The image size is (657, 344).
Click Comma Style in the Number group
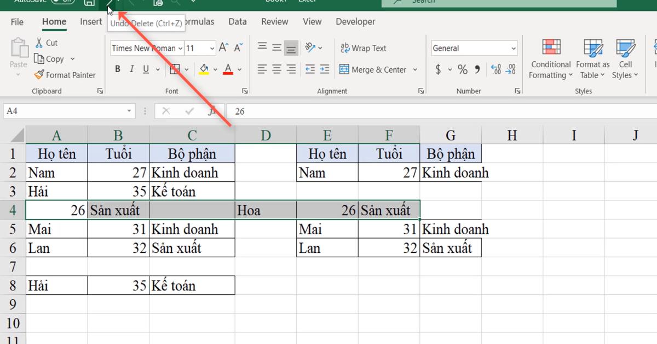tap(476, 69)
